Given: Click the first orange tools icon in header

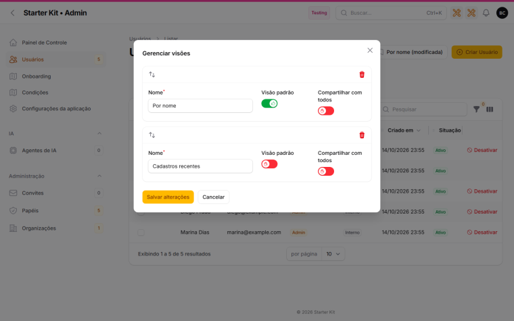Looking at the screenshot, I should [x=457, y=13].
